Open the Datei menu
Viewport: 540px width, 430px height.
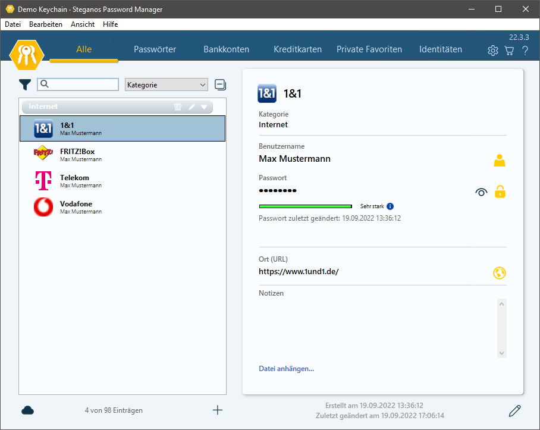click(x=12, y=24)
